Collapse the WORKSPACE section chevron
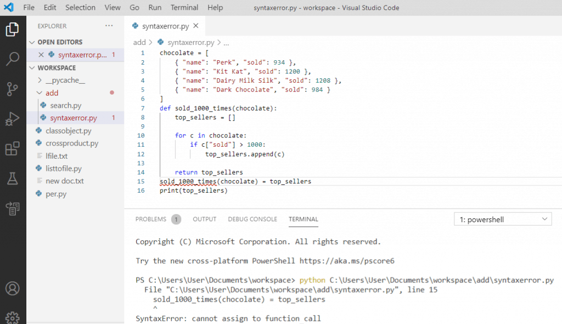 tap(32, 67)
